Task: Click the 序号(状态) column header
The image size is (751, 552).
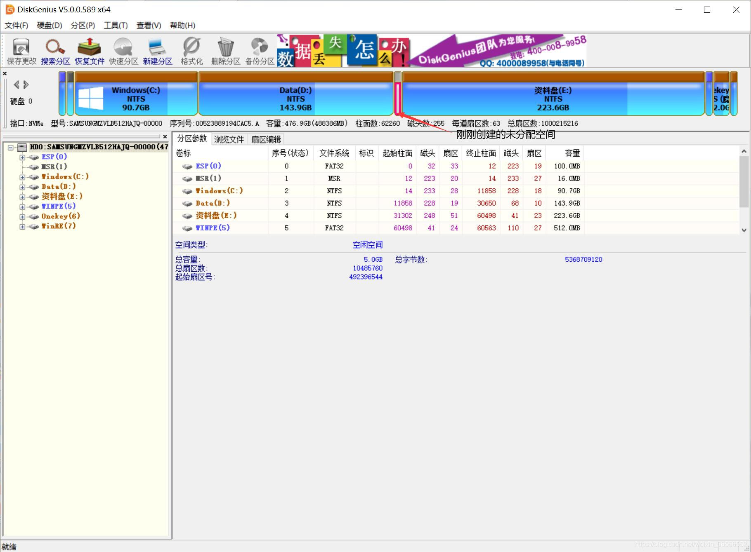Action: point(290,153)
